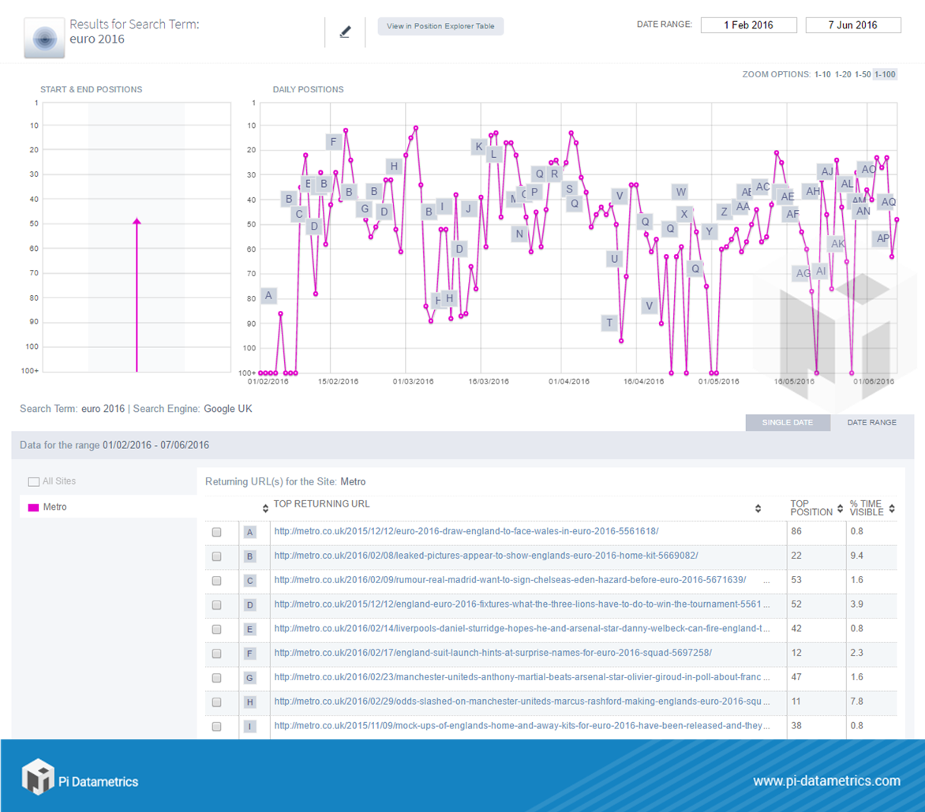Screen dimensions: 925x812
Task: Click letter badge F in the table
Action: point(249,653)
